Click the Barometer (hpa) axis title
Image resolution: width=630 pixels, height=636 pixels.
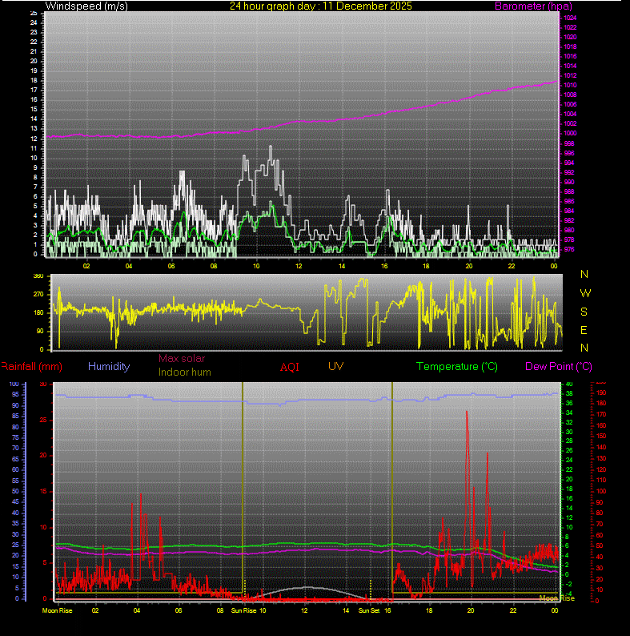[x=533, y=6]
